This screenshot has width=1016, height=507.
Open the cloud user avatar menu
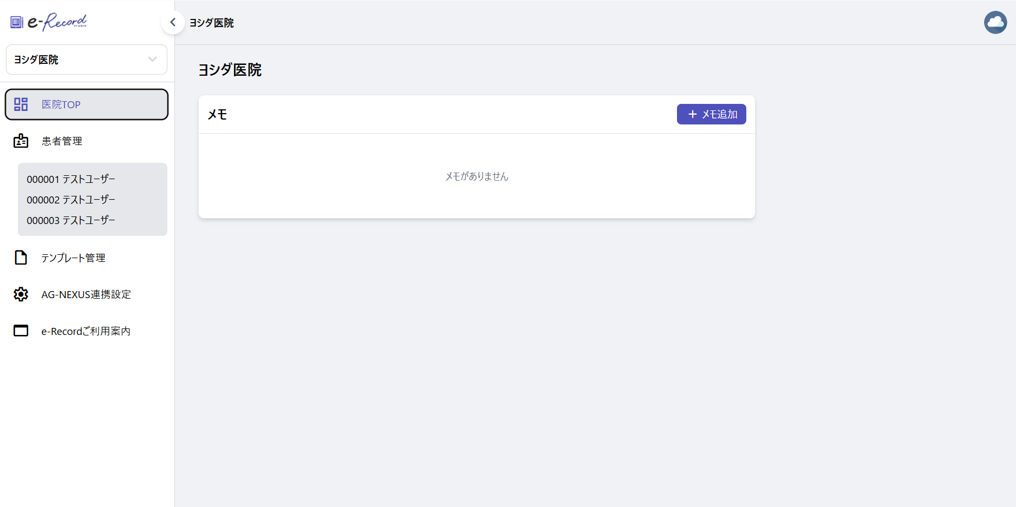[x=995, y=22]
